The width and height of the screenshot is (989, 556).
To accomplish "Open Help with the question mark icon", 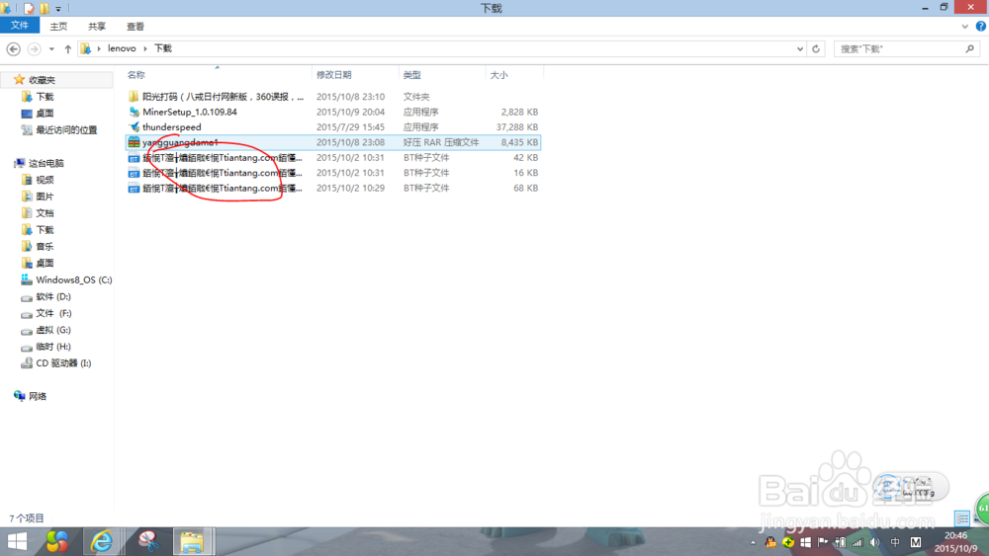I will (981, 27).
